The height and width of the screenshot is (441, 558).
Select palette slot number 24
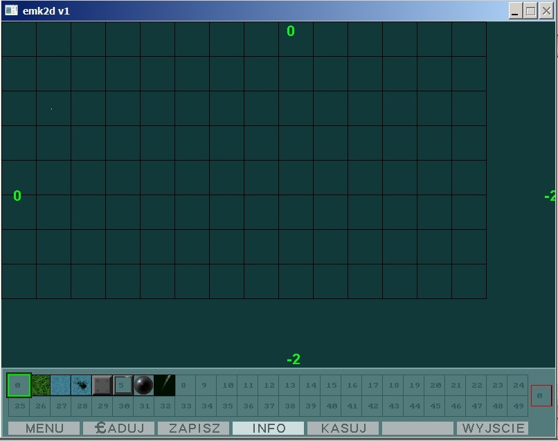[518, 386]
